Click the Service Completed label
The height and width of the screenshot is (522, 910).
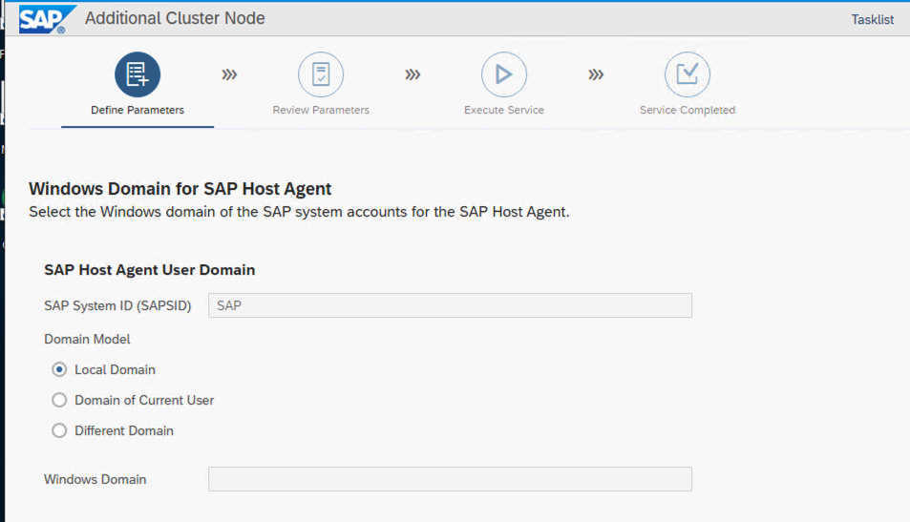pos(688,110)
